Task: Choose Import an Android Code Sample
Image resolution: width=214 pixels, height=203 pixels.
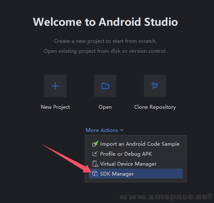Action: click(x=135, y=144)
